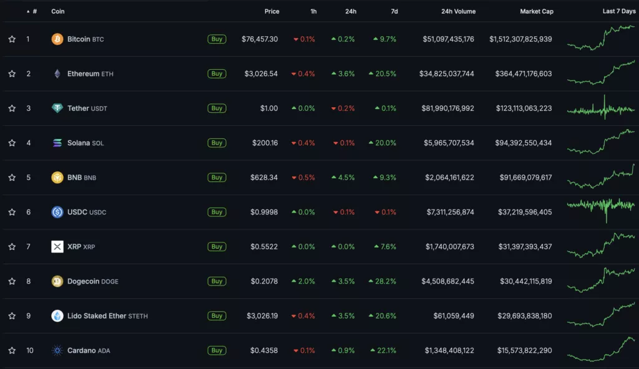Click Buy button for BNB
The height and width of the screenshot is (369, 639).
[x=217, y=178]
